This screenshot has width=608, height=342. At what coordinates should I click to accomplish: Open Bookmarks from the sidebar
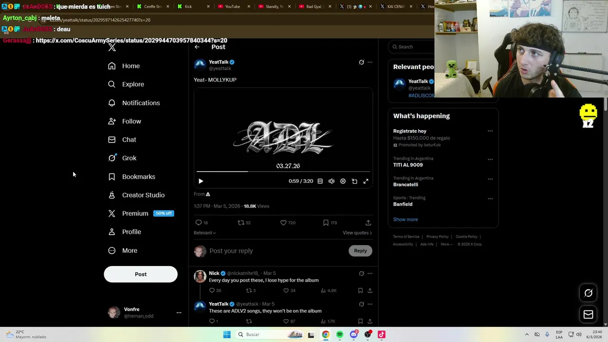tap(132, 177)
